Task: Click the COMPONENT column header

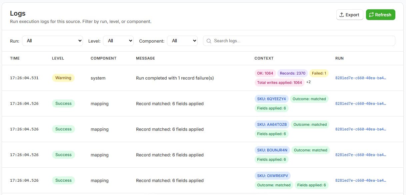Action: click(x=103, y=58)
